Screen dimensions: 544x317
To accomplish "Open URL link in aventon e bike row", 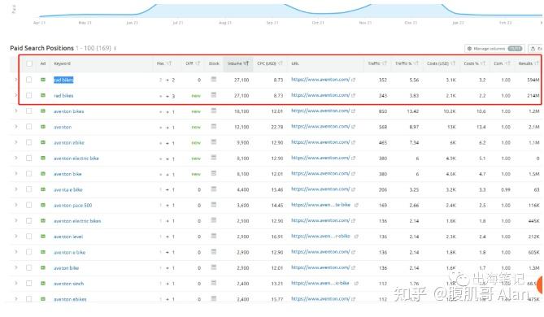I will tap(320, 252).
